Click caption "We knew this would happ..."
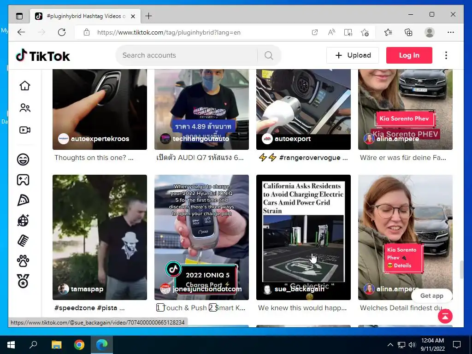The width and height of the screenshot is (472, 354). (x=302, y=307)
